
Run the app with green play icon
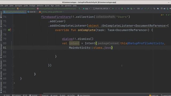[x=113, y=9]
